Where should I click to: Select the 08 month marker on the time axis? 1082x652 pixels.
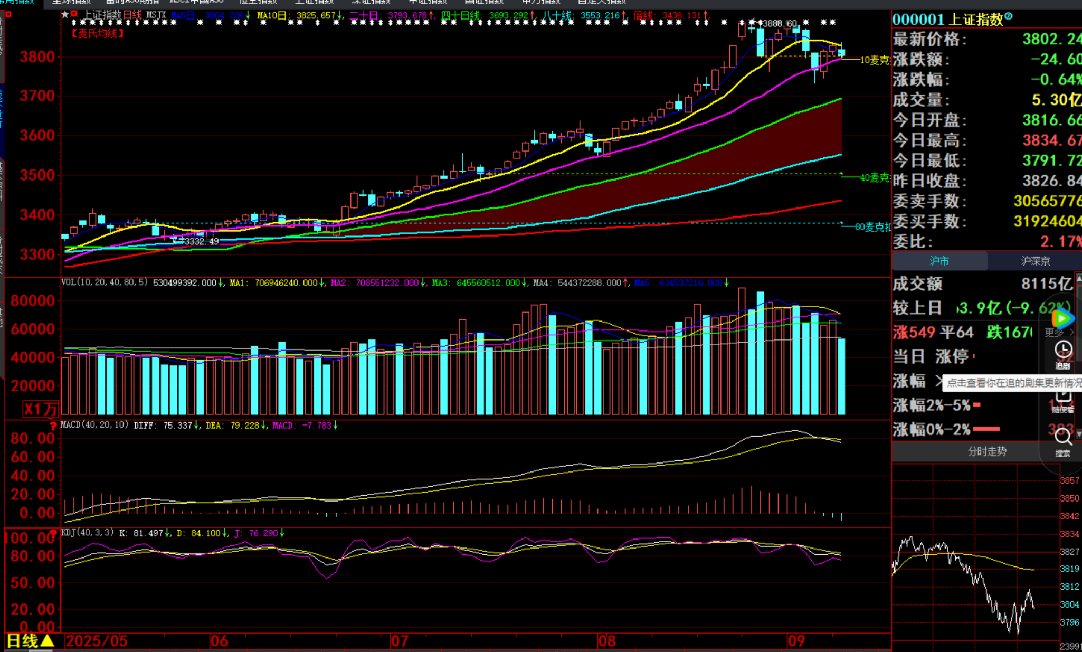[607, 641]
